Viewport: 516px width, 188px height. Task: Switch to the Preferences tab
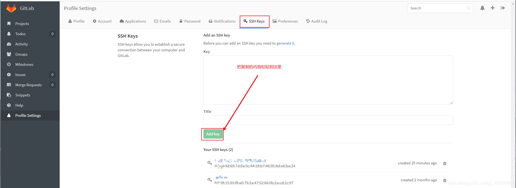point(285,21)
